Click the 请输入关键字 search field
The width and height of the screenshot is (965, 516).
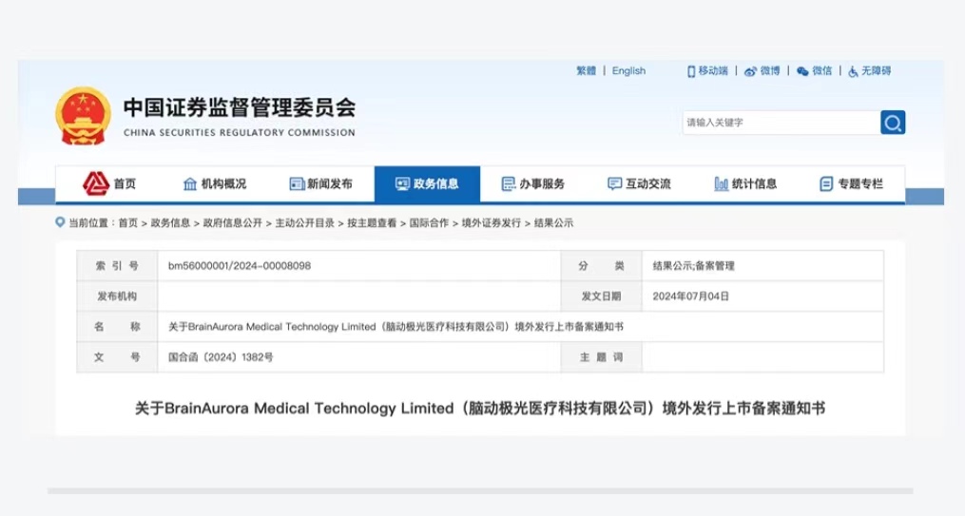click(x=782, y=123)
